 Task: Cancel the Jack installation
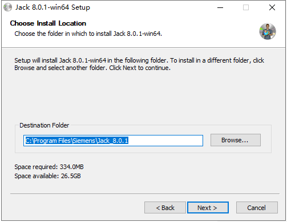click(x=257, y=208)
